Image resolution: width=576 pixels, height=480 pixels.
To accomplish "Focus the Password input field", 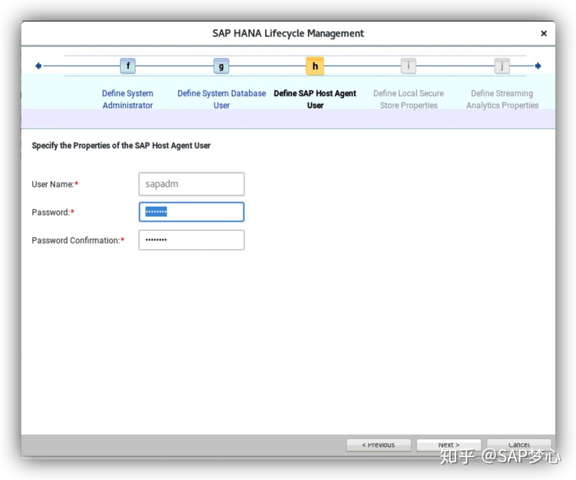I will click(192, 212).
